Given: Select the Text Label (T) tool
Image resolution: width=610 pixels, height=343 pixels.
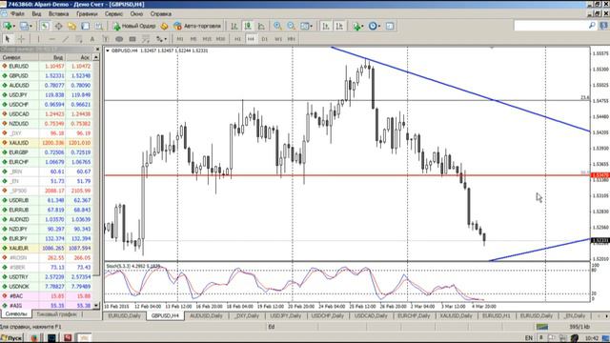Looking at the screenshot, I should pyautogui.click(x=106, y=39).
